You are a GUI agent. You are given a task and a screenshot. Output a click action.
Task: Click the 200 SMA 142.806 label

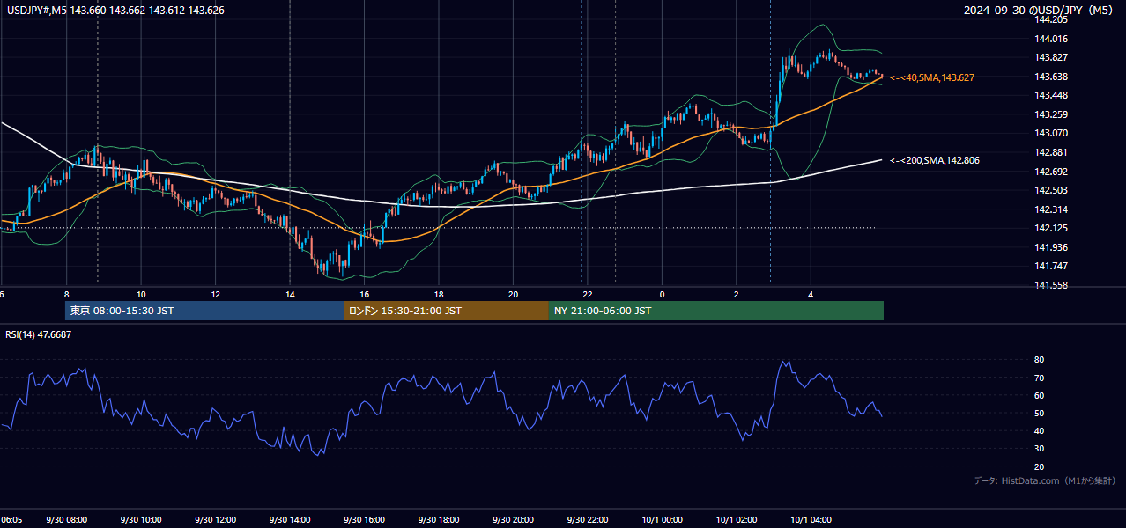(935, 160)
